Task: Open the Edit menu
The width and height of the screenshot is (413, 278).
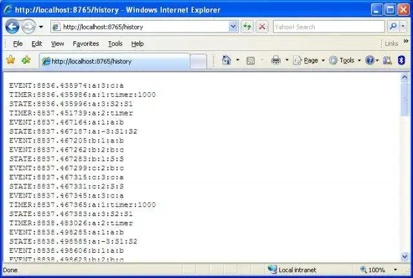Action: coord(37,44)
